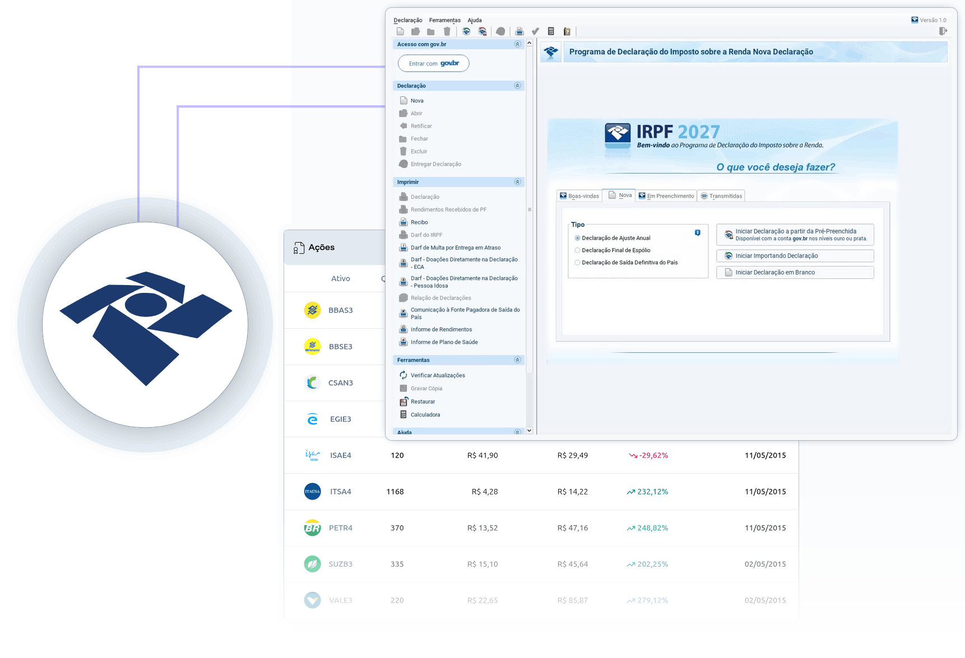This screenshot has width=965, height=658.
Task: Click the ISAE4 stock logo in Ações table
Action: coord(313,455)
